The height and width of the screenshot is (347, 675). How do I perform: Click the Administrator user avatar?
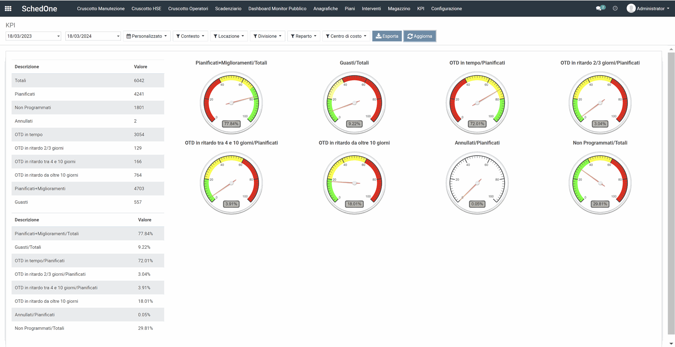pos(631,8)
